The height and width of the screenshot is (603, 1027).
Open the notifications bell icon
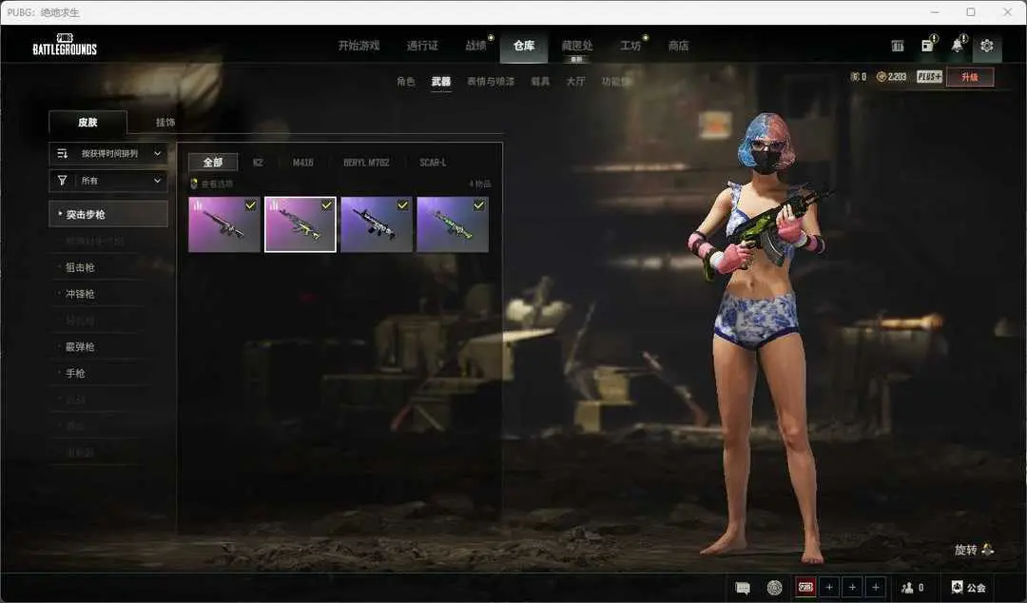(x=958, y=46)
